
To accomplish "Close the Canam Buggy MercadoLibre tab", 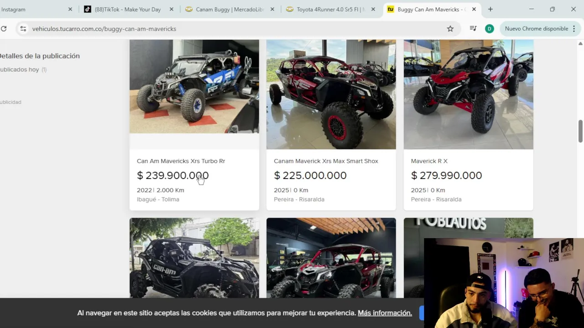I will click(x=272, y=9).
